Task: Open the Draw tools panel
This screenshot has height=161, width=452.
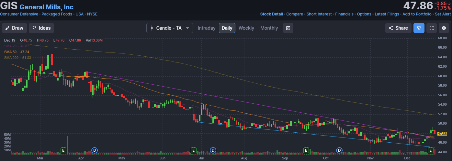Action: tap(15, 28)
